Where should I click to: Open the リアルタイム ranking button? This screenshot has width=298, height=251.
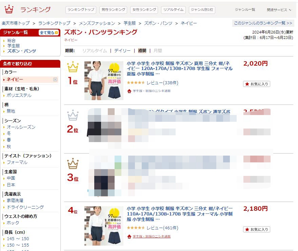coord(173,10)
